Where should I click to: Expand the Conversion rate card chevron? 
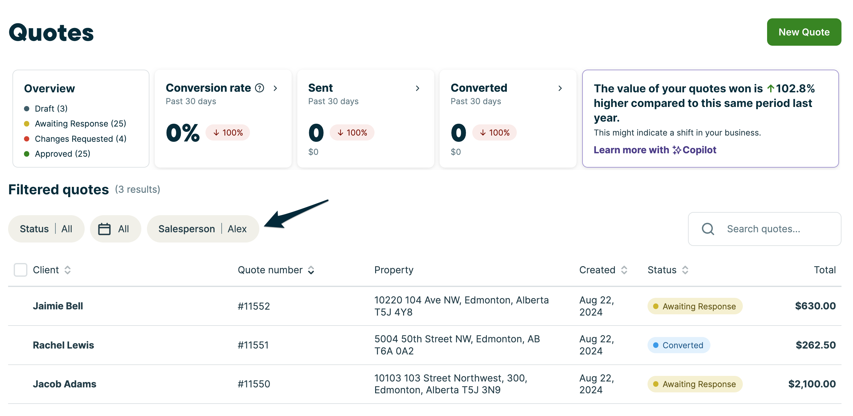(275, 88)
